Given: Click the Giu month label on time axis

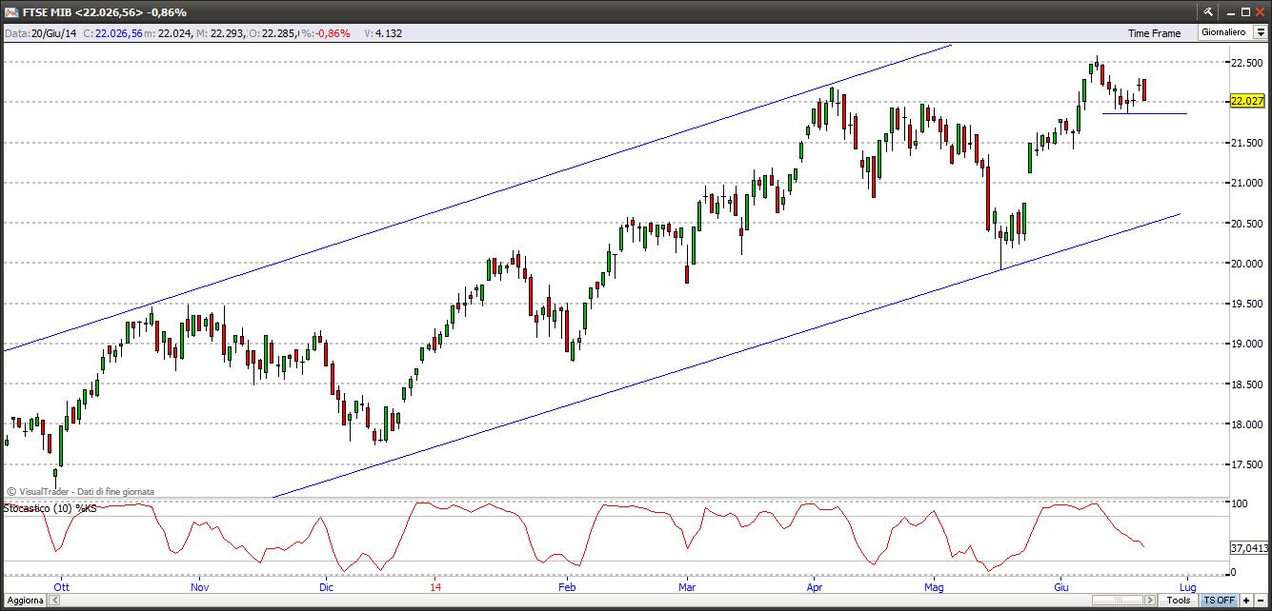Looking at the screenshot, I should [1061, 588].
